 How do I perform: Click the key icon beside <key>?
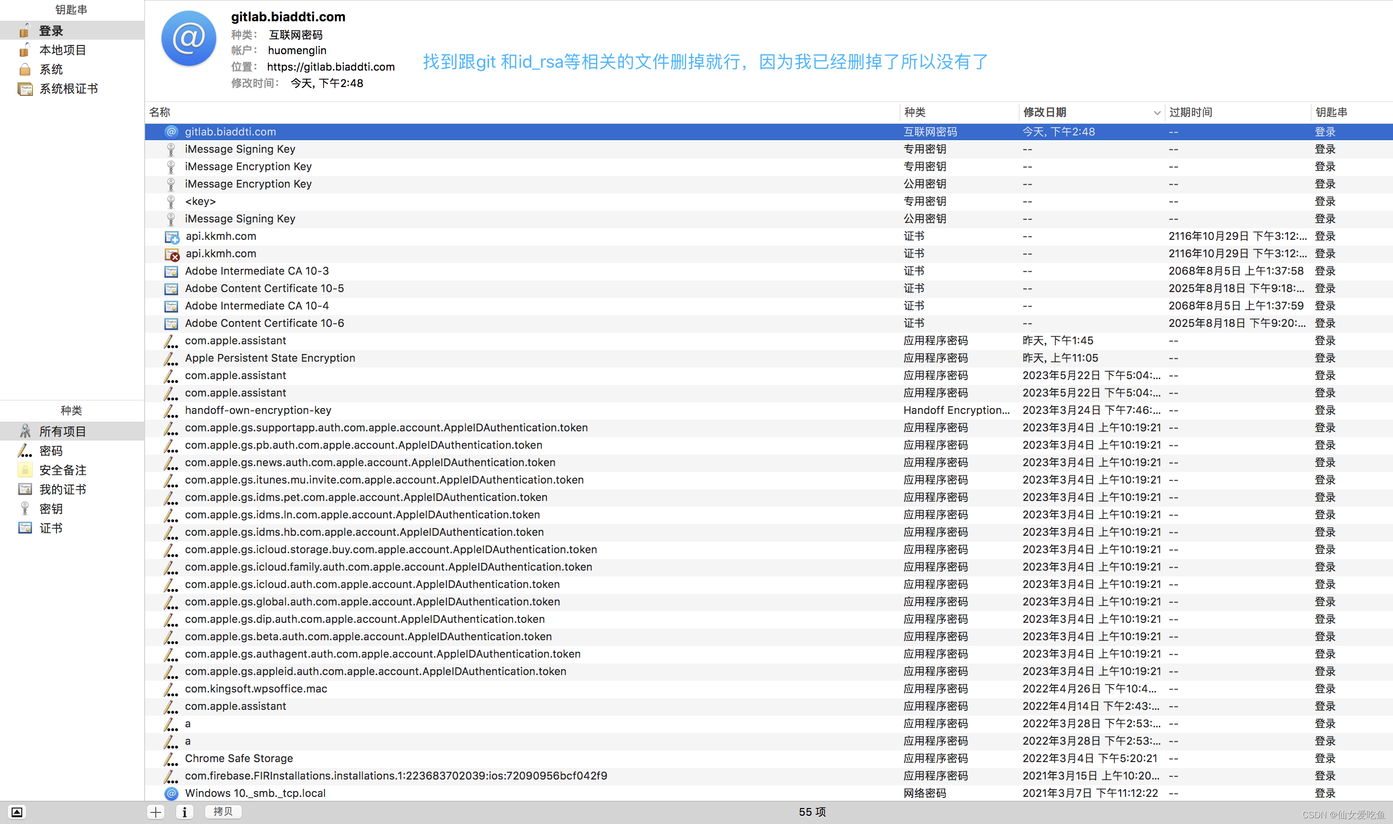(x=171, y=202)
